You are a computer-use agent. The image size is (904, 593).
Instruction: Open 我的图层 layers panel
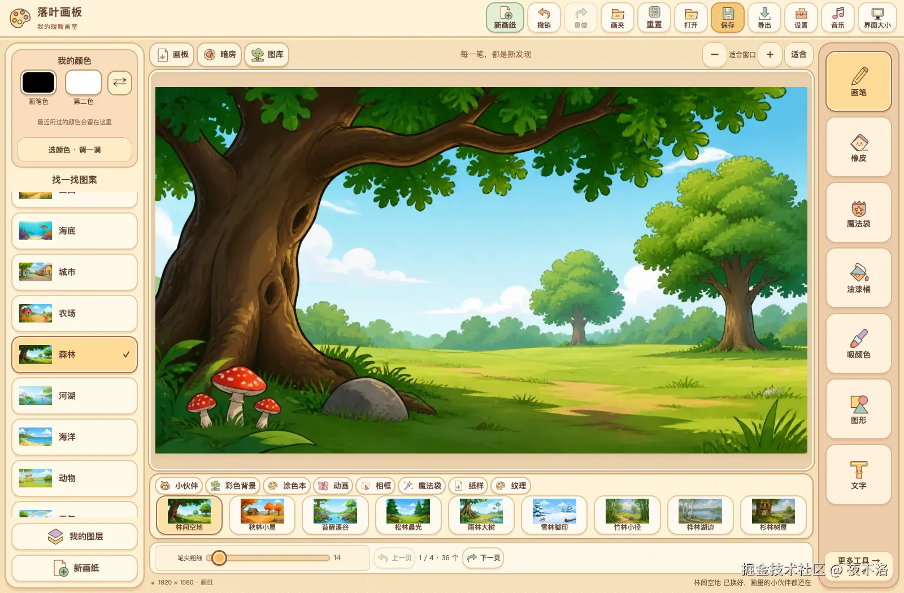pos(75,537)
